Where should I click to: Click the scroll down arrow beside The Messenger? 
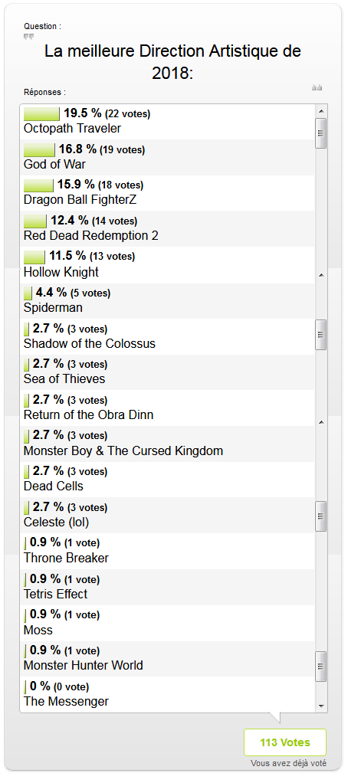321,706
